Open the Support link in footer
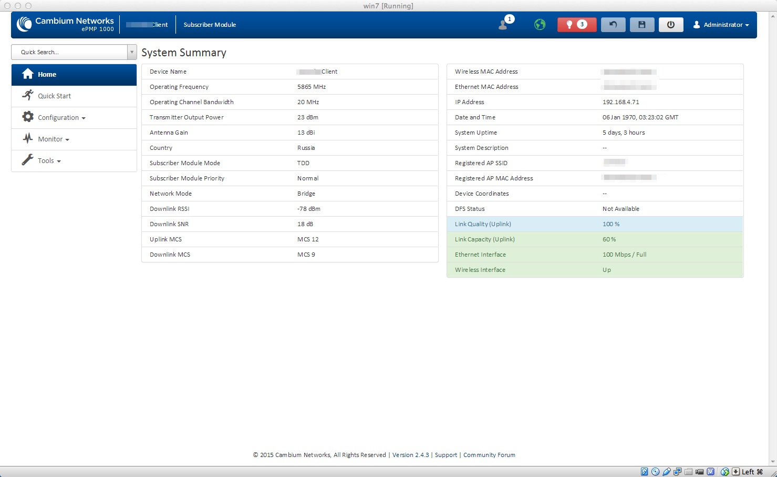777x477 pixels. (446, 455)
